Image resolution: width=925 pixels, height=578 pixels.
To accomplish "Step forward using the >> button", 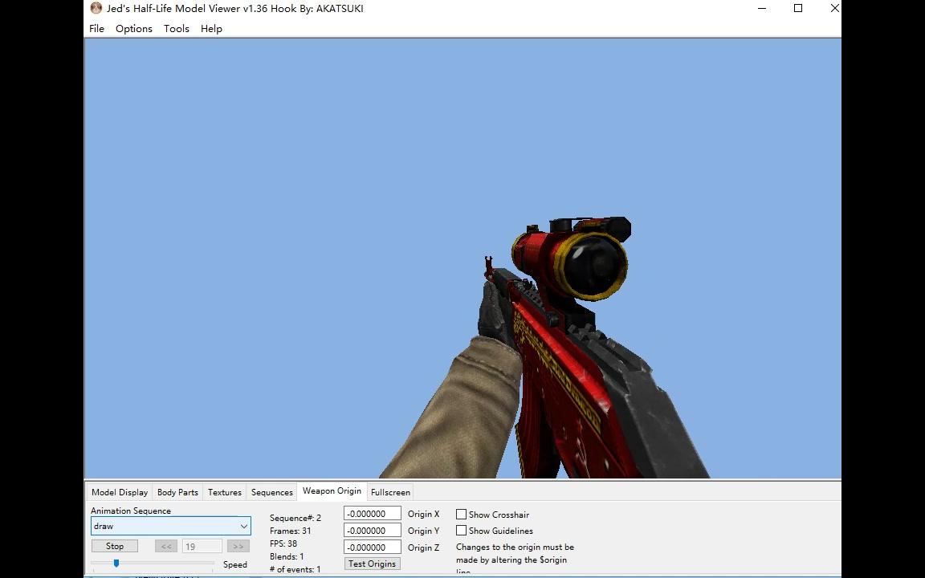I will point(238,546).
